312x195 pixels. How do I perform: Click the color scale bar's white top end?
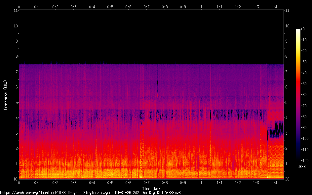(x=298, y=30)
